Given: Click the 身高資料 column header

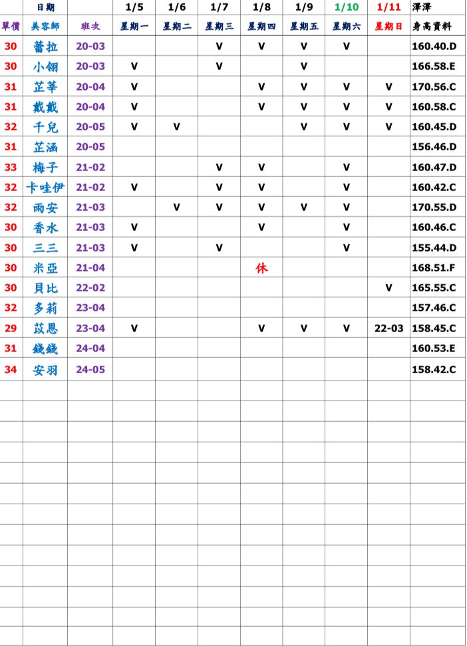Looking at the screenshot, I should (x=432, y=27).
